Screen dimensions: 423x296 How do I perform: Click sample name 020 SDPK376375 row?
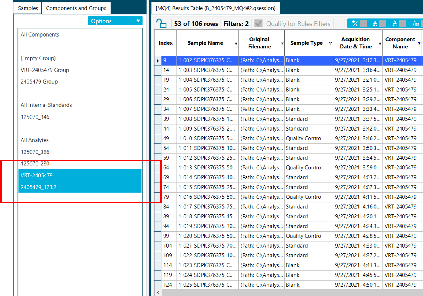click(x=207, y=236)
